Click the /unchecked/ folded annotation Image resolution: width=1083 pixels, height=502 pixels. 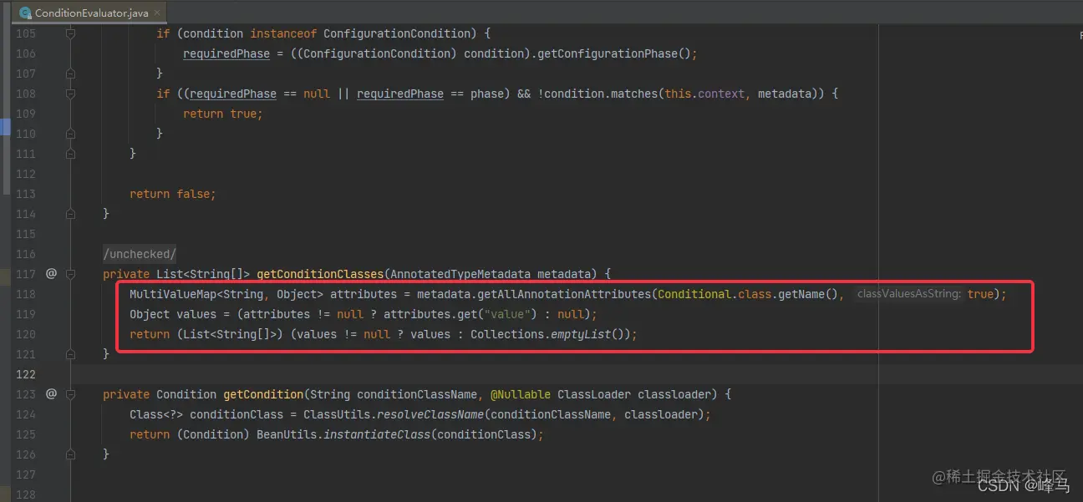click(140, 254)
